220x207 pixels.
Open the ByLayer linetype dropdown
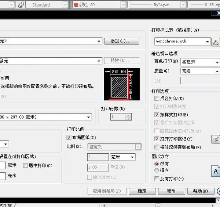pyautogui.click(x=183, y=5)
